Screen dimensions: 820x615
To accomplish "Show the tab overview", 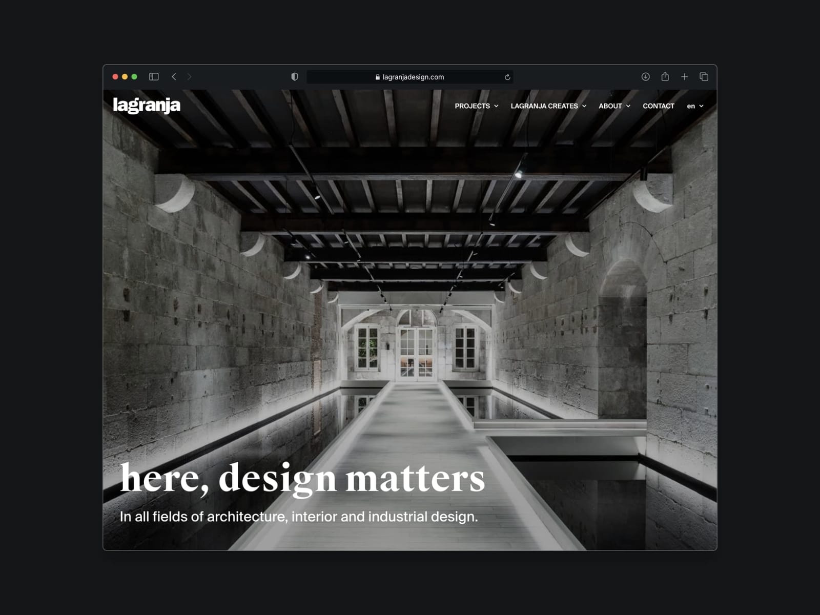I will (704, 77).
